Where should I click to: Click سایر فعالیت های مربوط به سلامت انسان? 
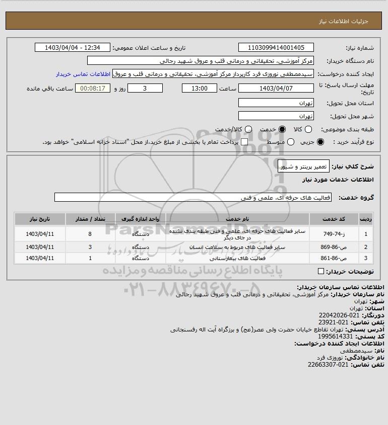pos(237,247)
